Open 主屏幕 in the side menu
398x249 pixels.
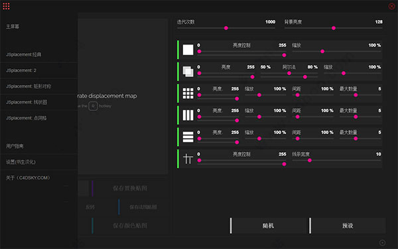click(x=13, y=27)
